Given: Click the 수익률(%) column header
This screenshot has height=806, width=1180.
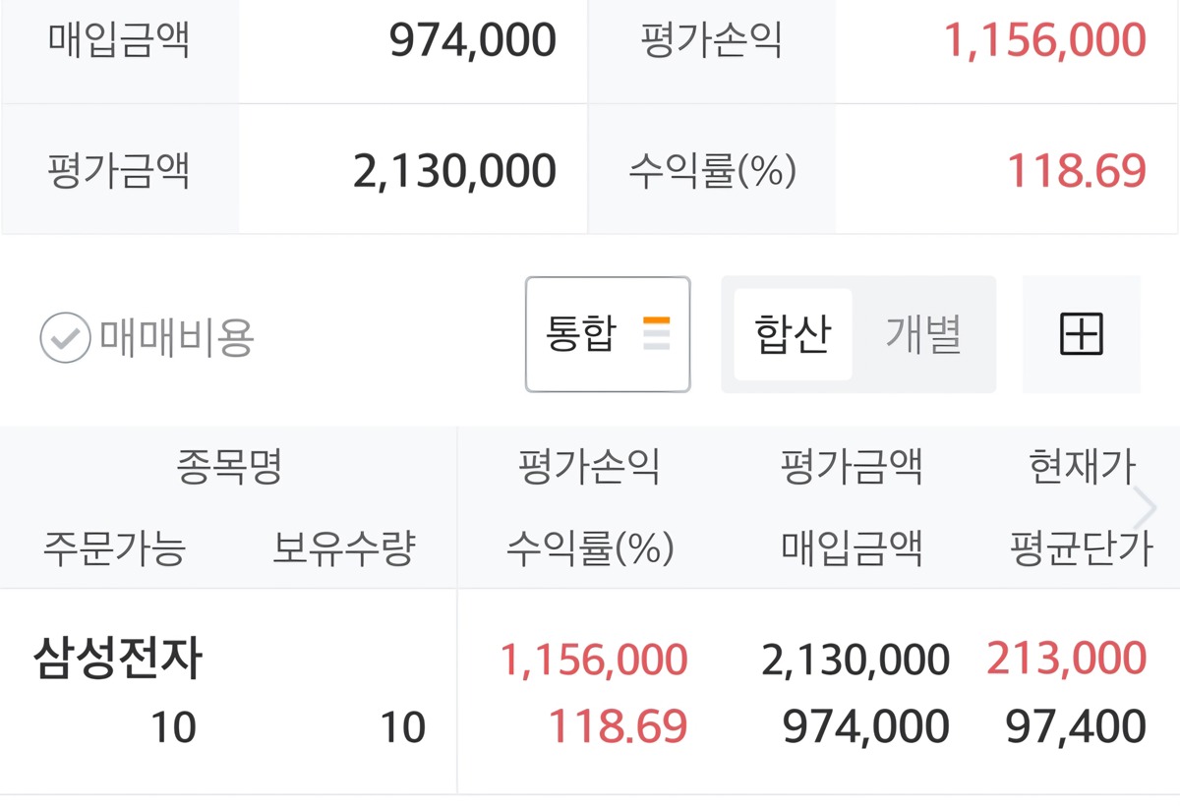Looking at the screenshot, I should (x=589, y=547).
